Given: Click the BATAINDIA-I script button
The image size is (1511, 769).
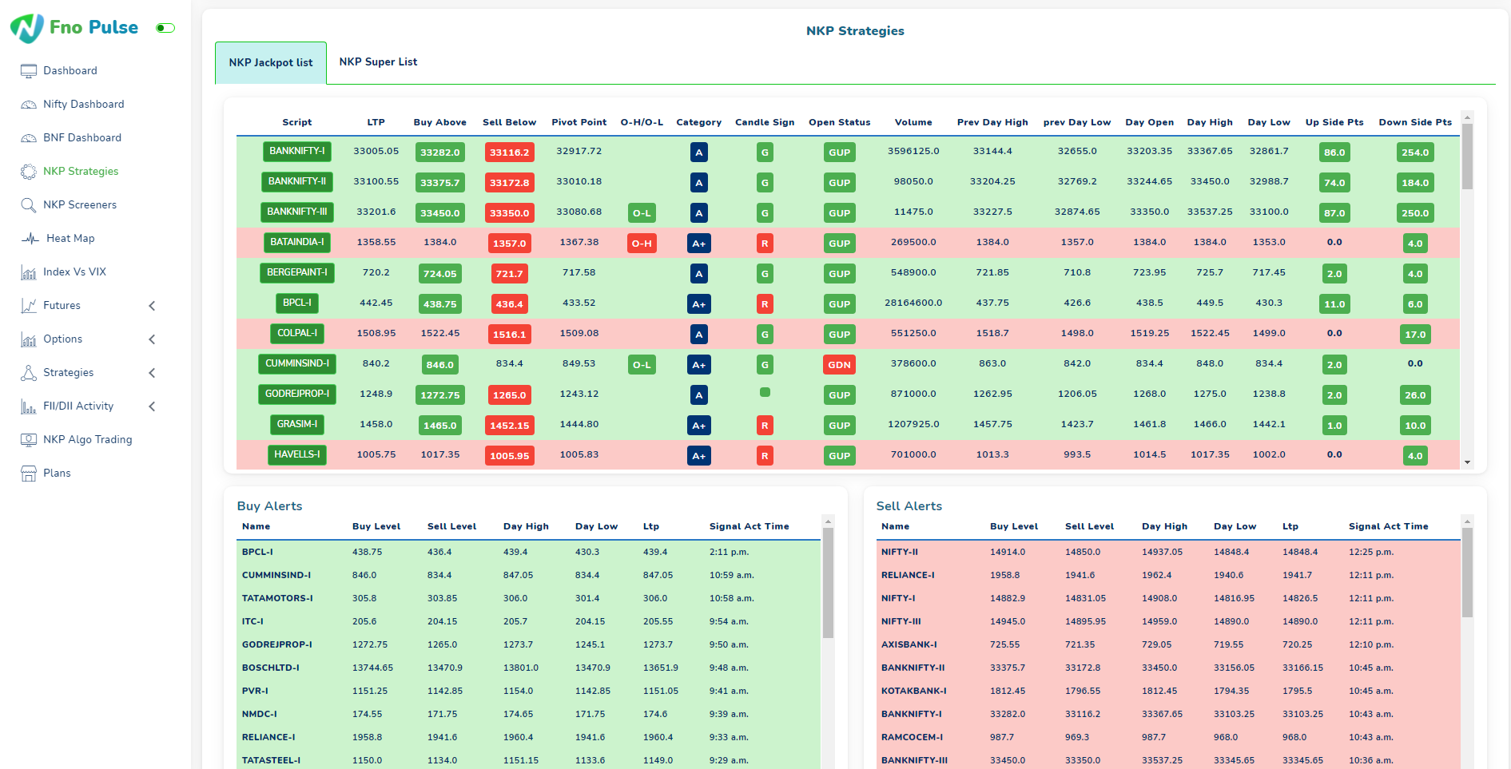Looking at the screenshot, I should (297, 243).
